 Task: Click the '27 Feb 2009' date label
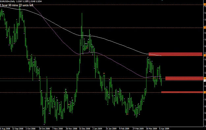tap(138, 129)
